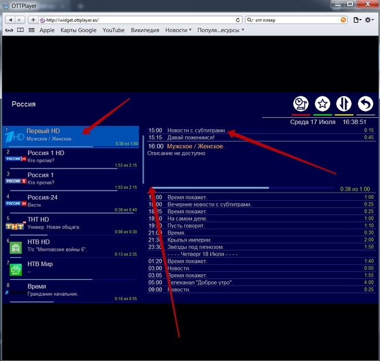Click the НТВ HD channel logo

coord(16,248)
